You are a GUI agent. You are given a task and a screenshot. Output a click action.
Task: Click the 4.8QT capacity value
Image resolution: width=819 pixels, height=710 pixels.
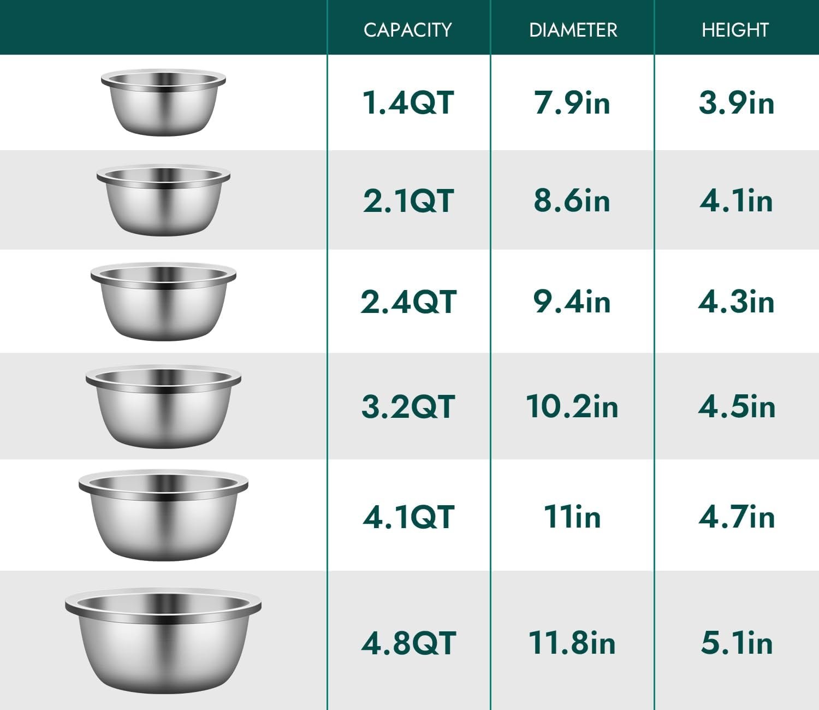[x=408, y=643]
